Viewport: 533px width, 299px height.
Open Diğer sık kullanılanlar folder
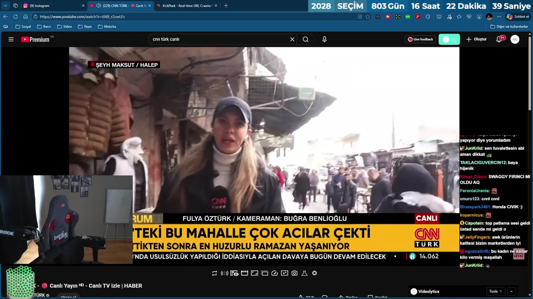tap(509, 27)
